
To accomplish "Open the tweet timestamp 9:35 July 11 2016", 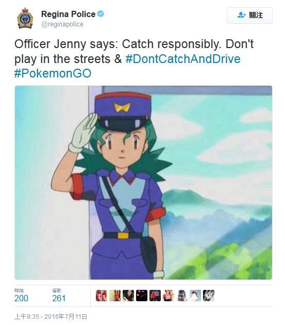I will pos(51,317).
